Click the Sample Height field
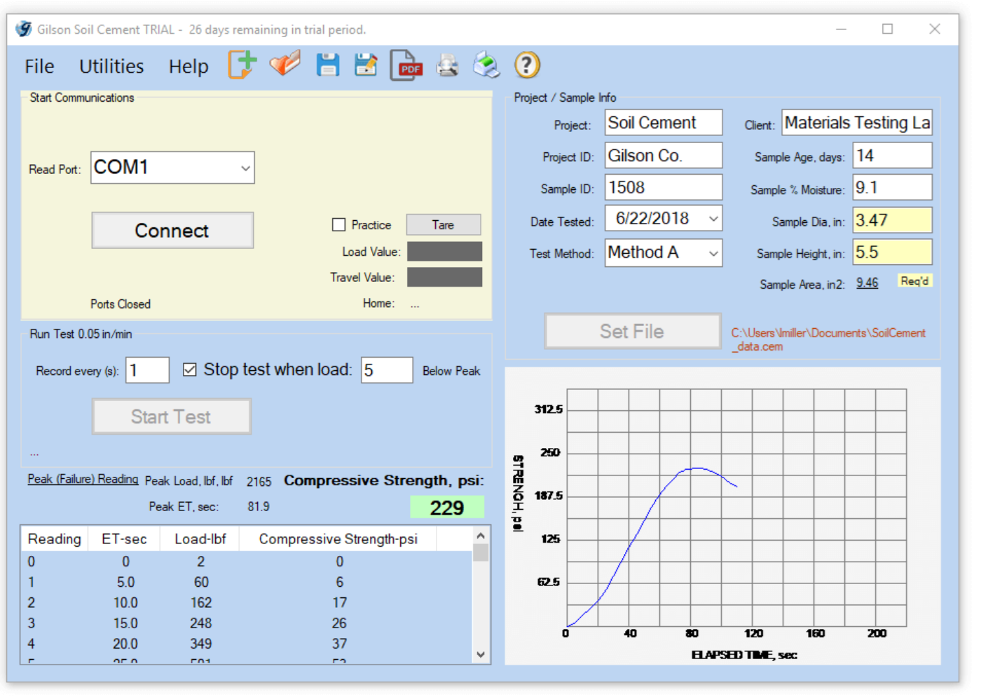 pos(892,252)
